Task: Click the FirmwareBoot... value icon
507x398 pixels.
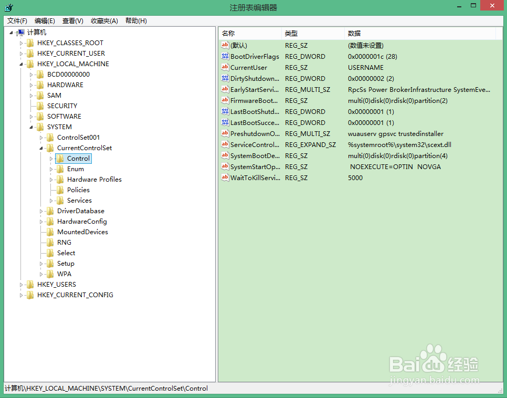Action: pos(225,100)
